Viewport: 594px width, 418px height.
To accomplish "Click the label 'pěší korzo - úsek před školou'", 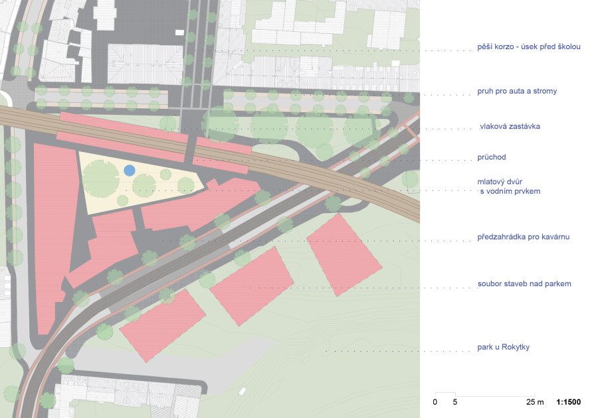I will point(529,46).
